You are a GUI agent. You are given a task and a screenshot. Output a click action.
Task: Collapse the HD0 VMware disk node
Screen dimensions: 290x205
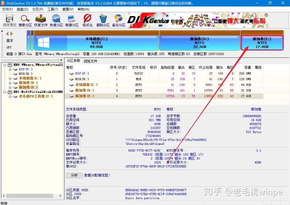coord(4,65)
